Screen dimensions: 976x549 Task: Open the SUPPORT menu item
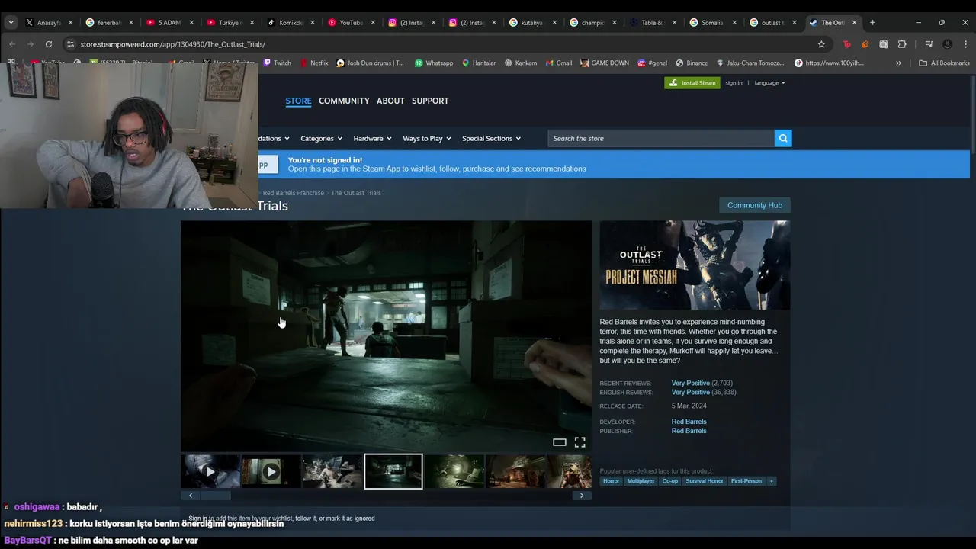(x=430, y=101)
